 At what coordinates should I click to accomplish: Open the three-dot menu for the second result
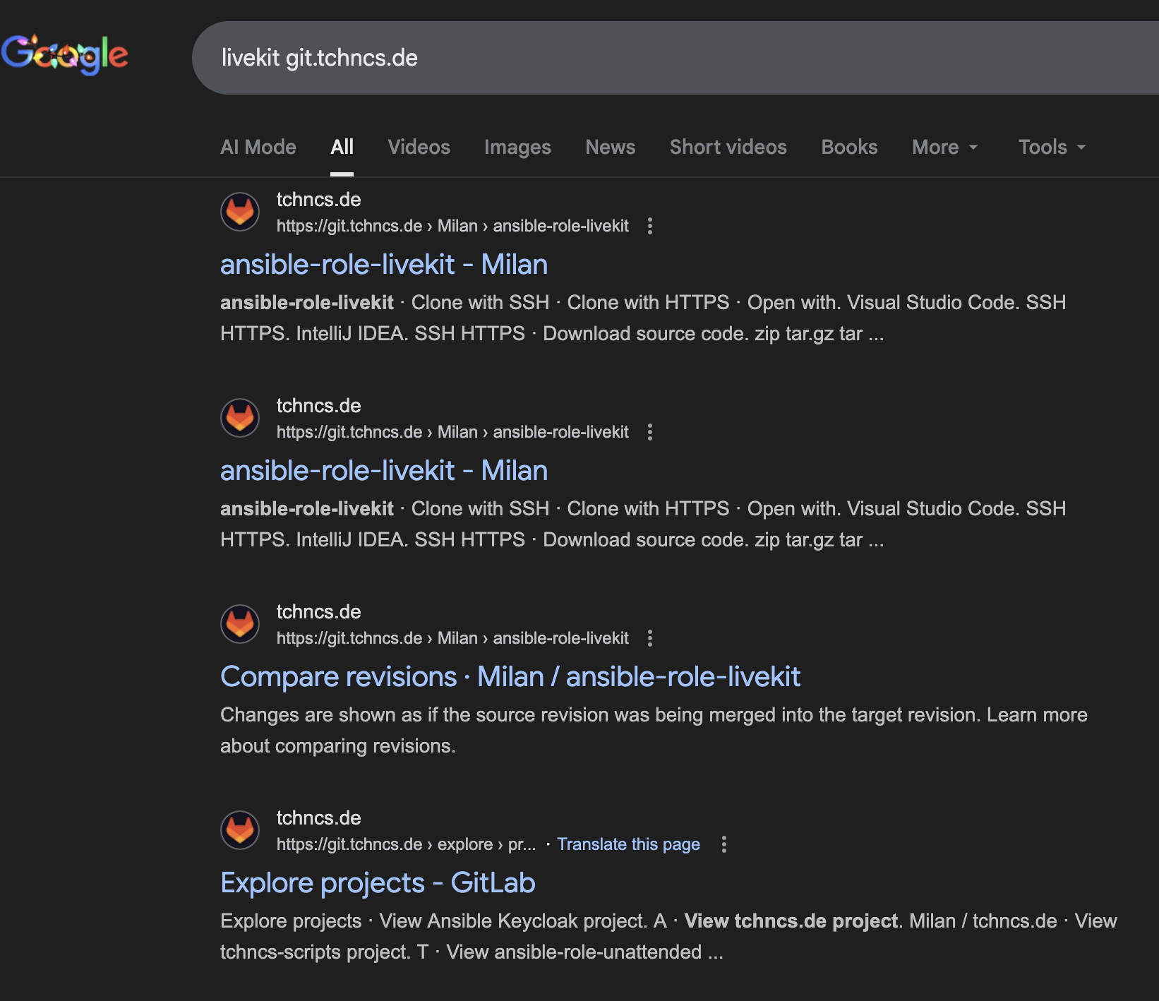[650, 432]
